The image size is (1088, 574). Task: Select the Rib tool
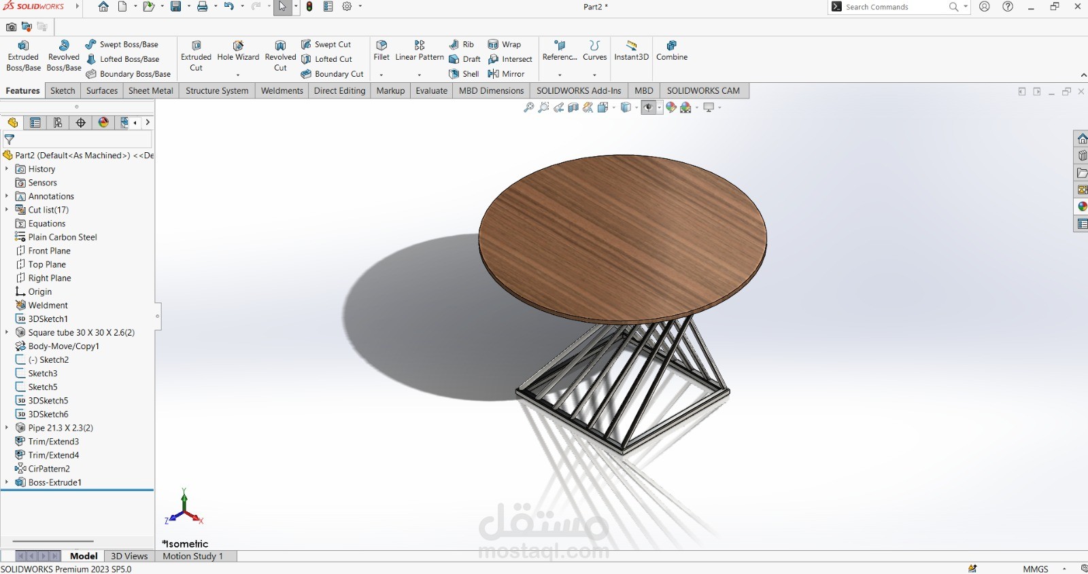tap(462, 44)
